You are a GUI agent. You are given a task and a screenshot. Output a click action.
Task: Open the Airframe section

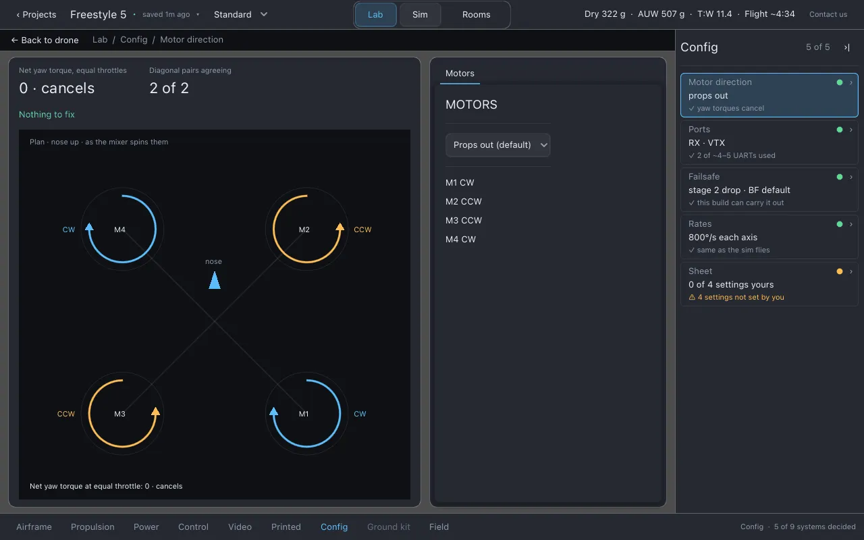34,526
